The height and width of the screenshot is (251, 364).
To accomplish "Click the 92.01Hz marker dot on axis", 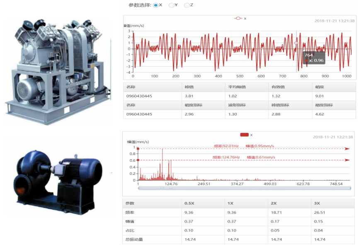I will pyautogui.click(x=138, y=148).
